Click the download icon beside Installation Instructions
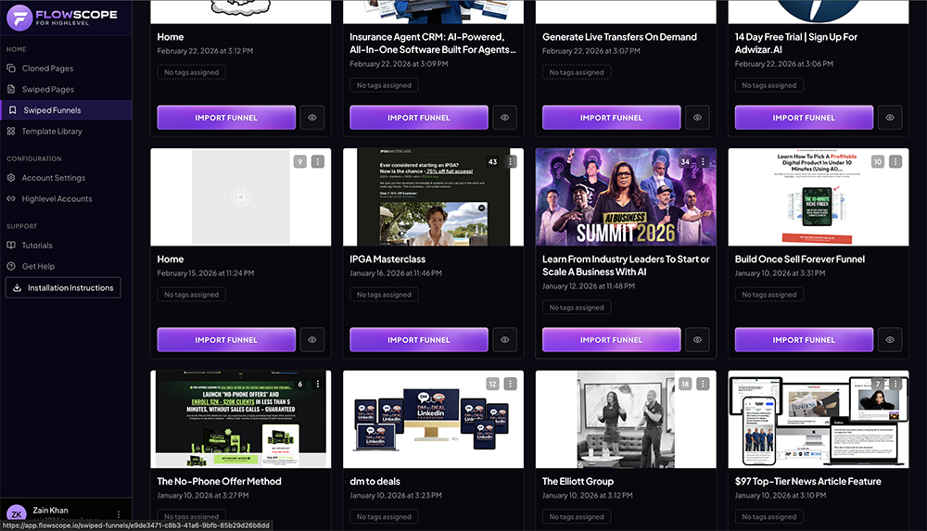 18,288
